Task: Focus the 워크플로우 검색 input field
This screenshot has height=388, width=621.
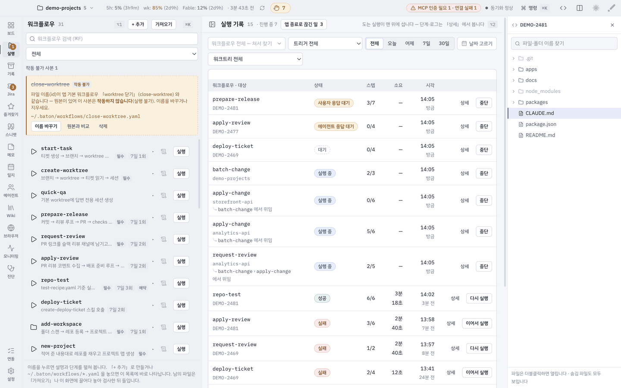Action: tap(112, 39)
